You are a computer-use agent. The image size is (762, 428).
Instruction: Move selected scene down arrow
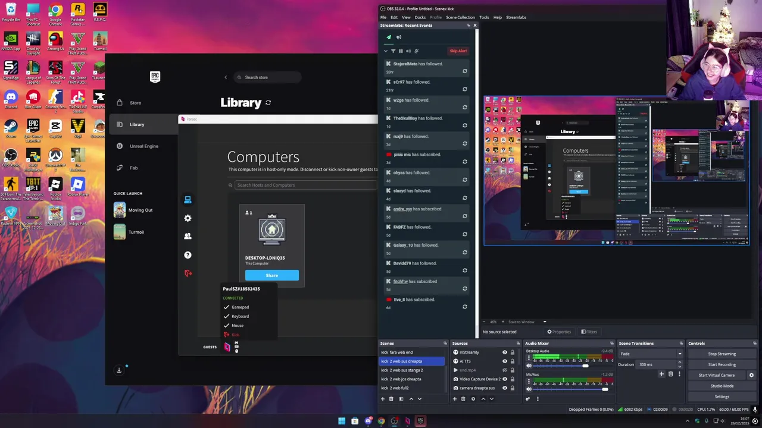click(x=420, y=399)
